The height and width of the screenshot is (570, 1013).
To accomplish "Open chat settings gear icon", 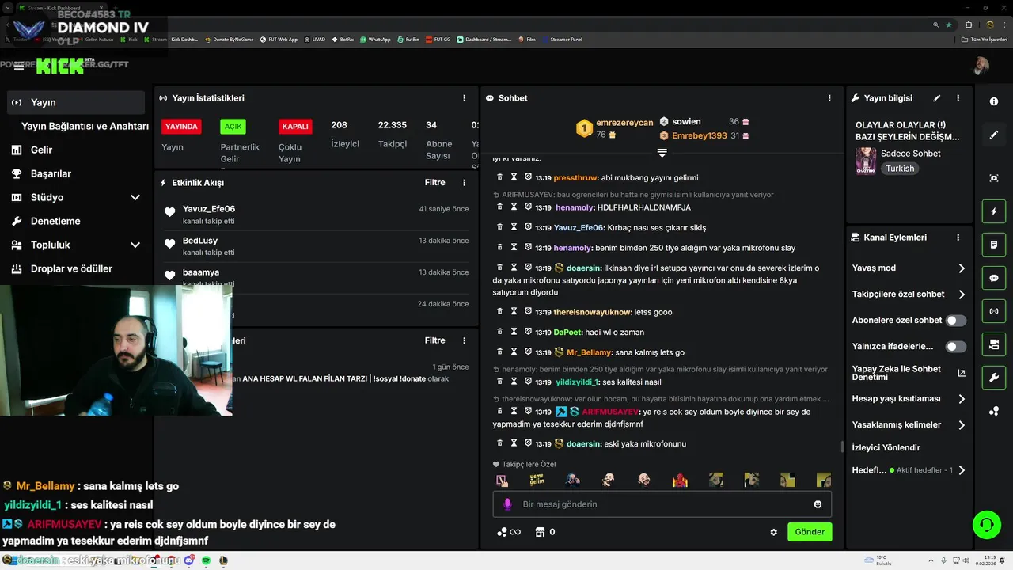I will (x=774, y=532).
